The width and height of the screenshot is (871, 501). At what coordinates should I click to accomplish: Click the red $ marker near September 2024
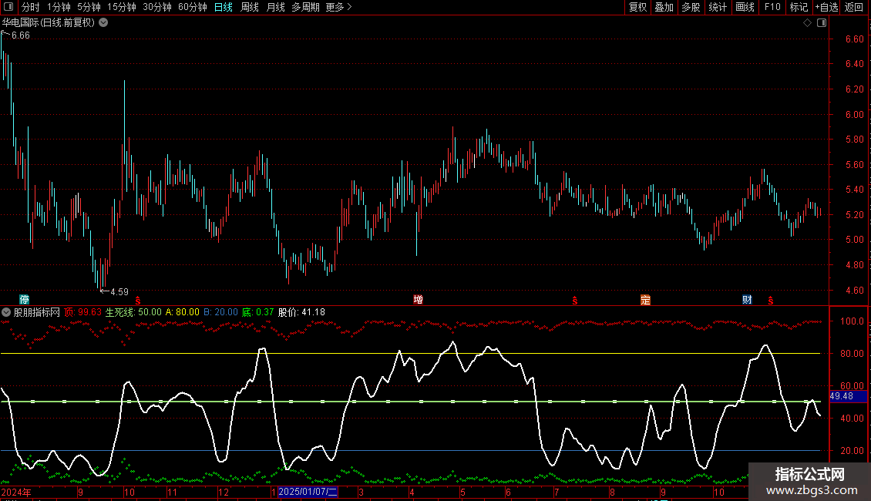[138, 300]
